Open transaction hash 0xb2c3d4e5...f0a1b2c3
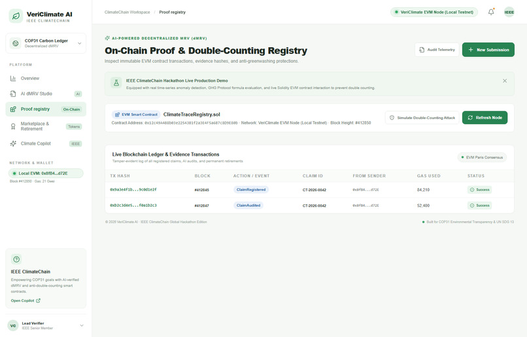This screenshot has height=337, width=527. [x=133, y=205]
